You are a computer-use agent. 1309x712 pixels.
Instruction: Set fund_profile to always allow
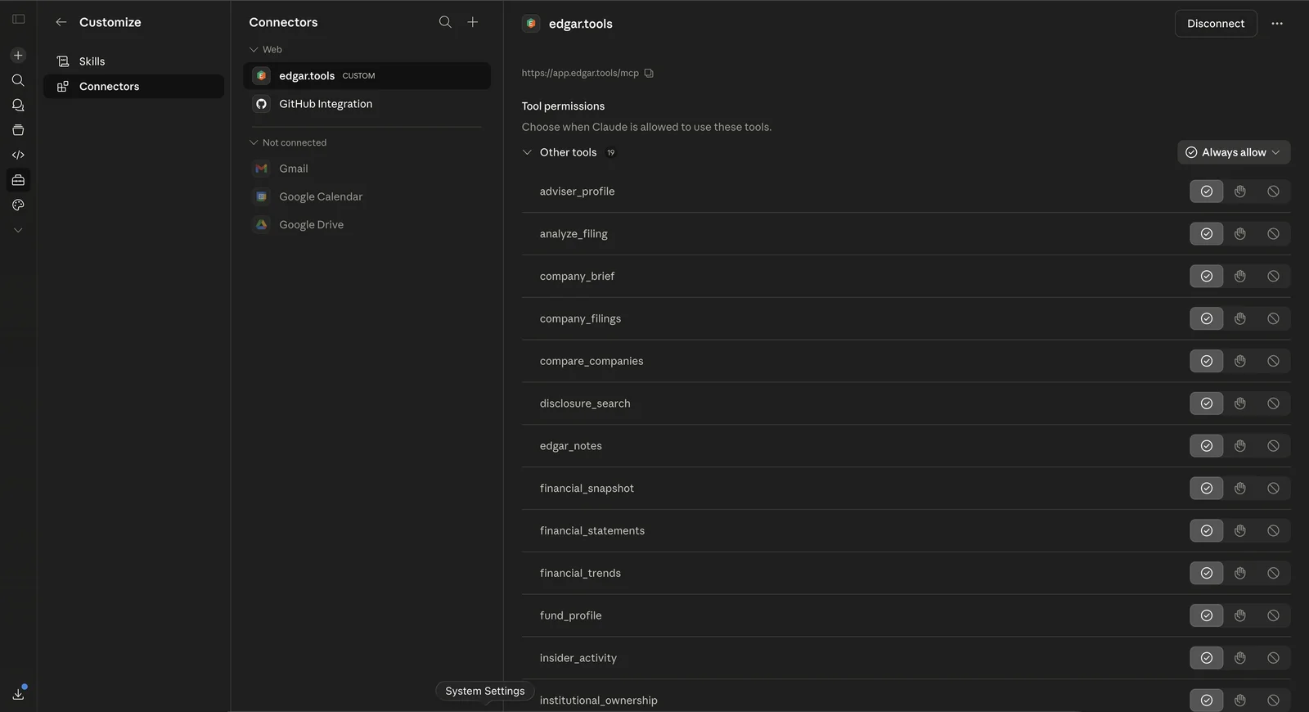point(1207,615)
